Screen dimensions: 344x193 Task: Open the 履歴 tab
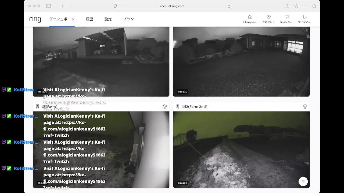(x=89, y=19)
